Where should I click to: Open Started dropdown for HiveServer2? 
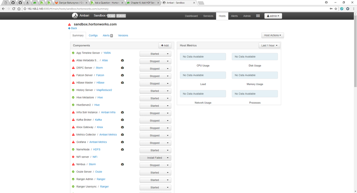coord(155,106)
